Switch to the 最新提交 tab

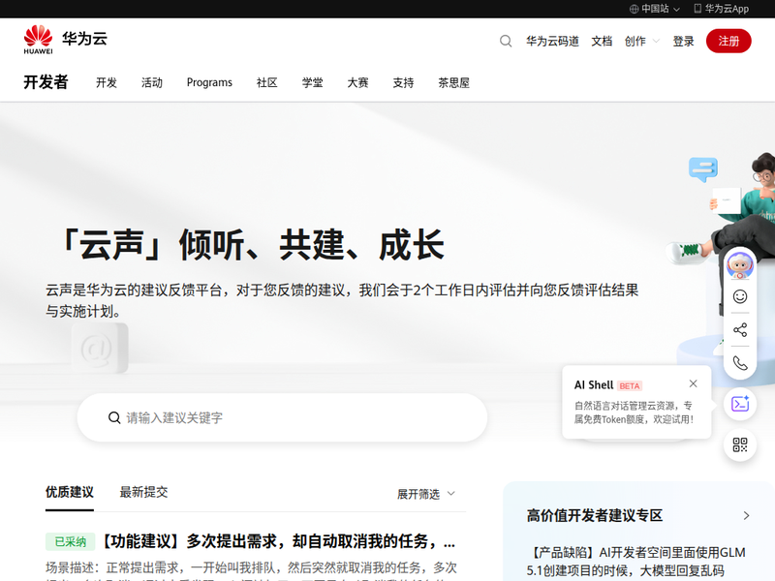(143, 492)
